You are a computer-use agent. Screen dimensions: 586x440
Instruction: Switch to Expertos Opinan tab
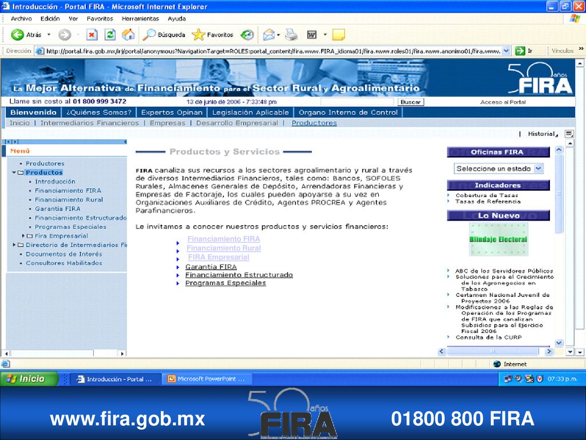(172, 112)
